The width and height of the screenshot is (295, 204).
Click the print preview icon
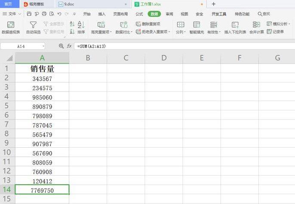[x=52, y=14]
